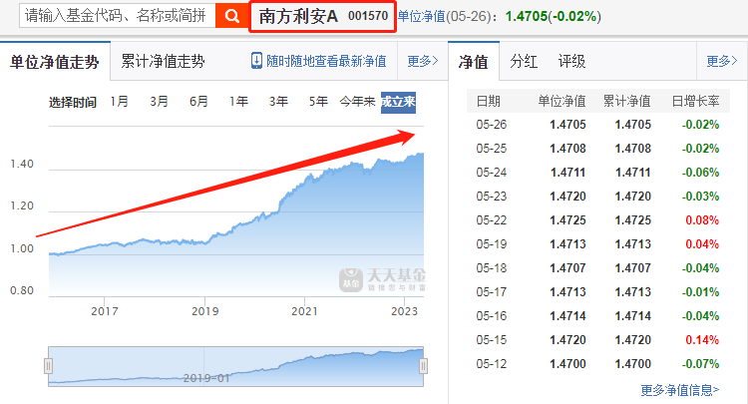Click the 日期 column header
The image size is (748, 404).
pyautogui.click(x=488, y=101)
